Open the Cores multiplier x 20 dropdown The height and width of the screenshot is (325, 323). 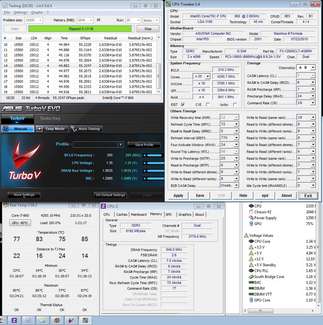tap(208, 76)
